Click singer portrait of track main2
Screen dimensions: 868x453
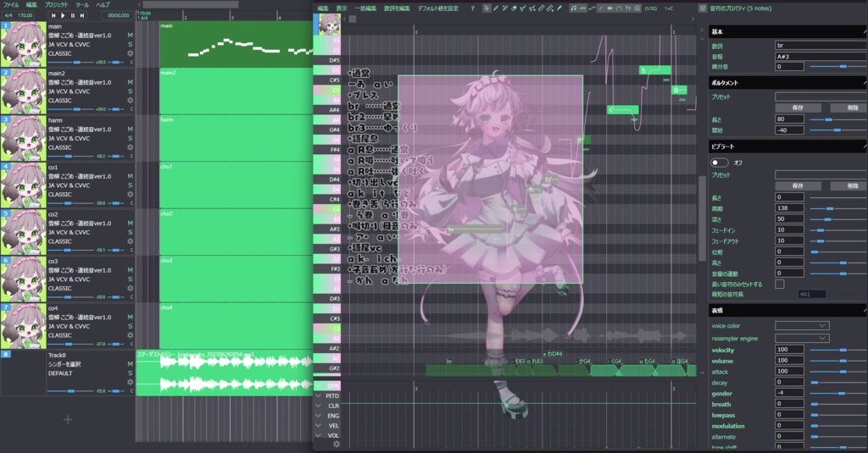[x=23, y=91]
